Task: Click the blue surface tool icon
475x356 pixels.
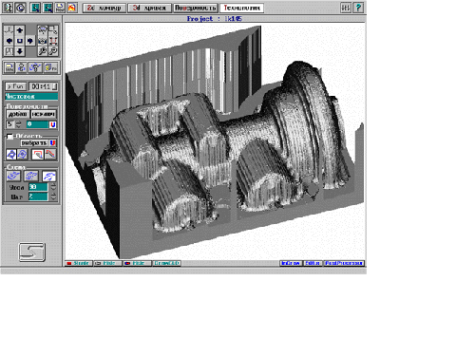Action: (x=35, y=67)
